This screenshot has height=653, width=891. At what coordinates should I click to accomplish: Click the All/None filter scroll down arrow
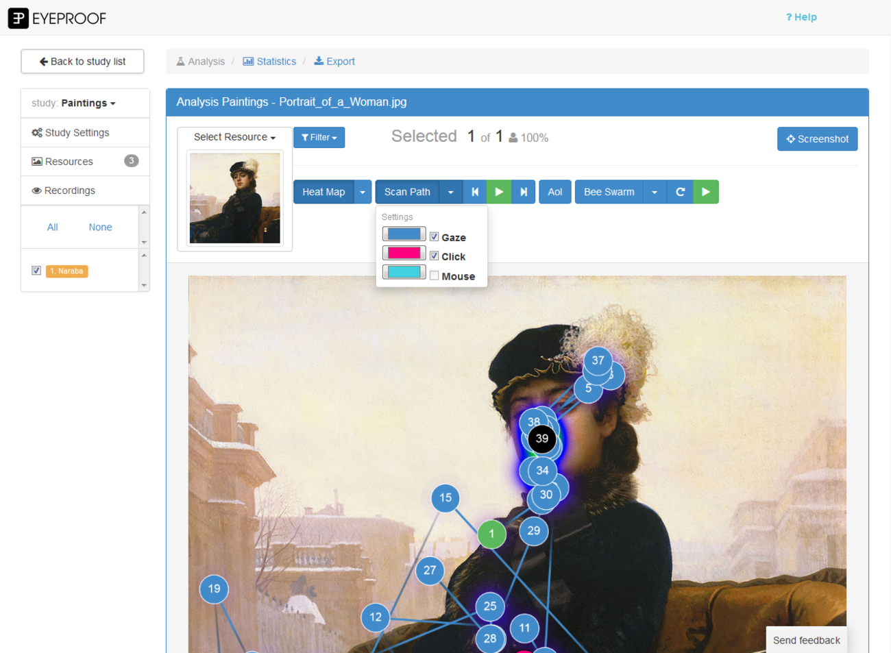144,242
